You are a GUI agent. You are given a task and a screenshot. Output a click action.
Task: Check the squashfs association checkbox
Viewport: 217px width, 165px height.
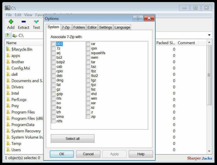coord(88,53)
